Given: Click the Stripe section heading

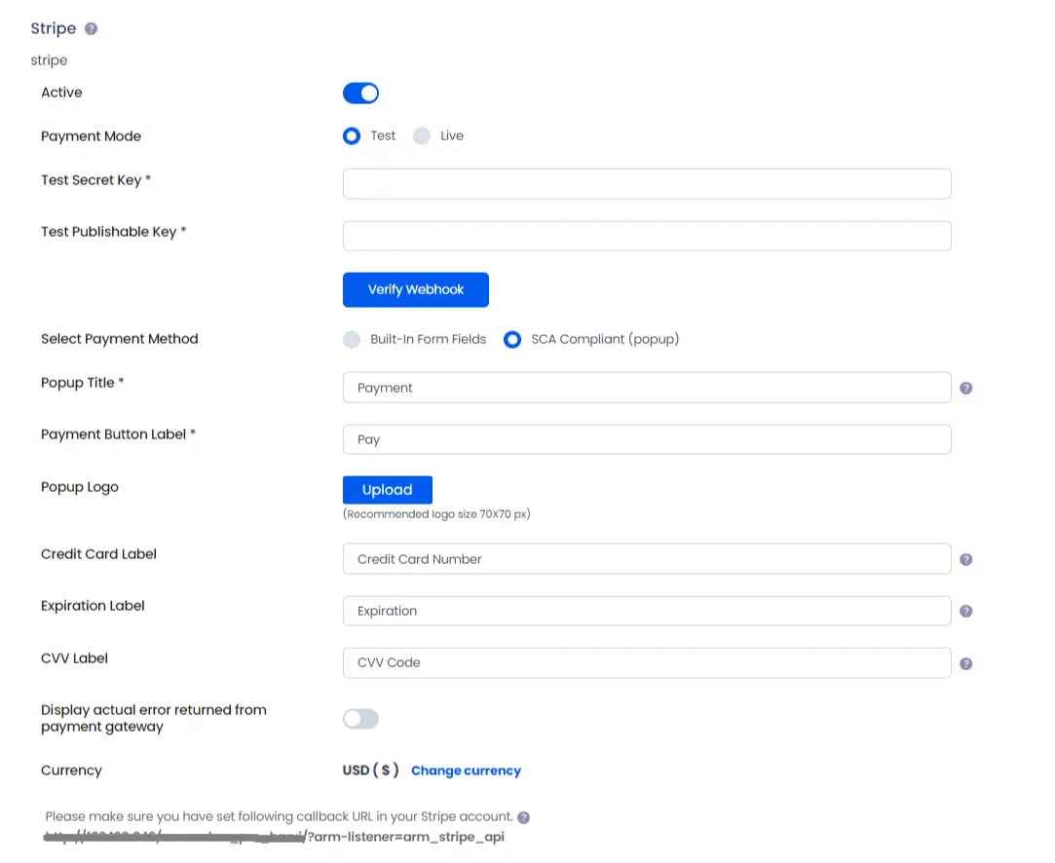Looking at the screenshot, I should 54,29.
